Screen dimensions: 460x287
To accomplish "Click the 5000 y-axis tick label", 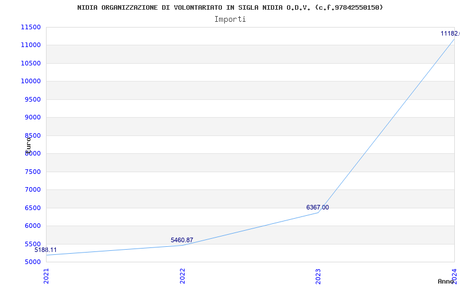I will tap(32, 262).
